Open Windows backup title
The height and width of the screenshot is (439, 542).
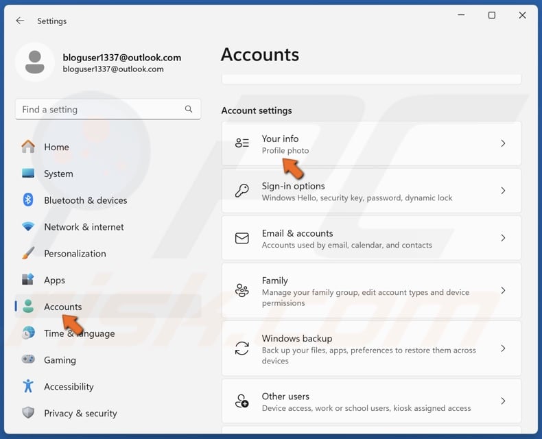point(297,338)
